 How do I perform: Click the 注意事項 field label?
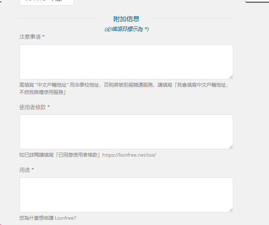point(30,37)
